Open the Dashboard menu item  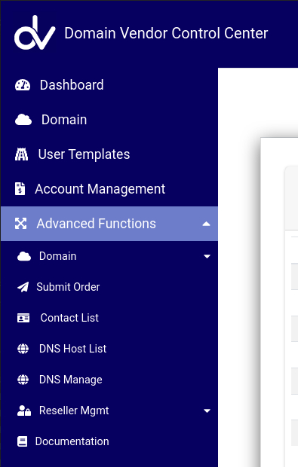click(109, 85)
